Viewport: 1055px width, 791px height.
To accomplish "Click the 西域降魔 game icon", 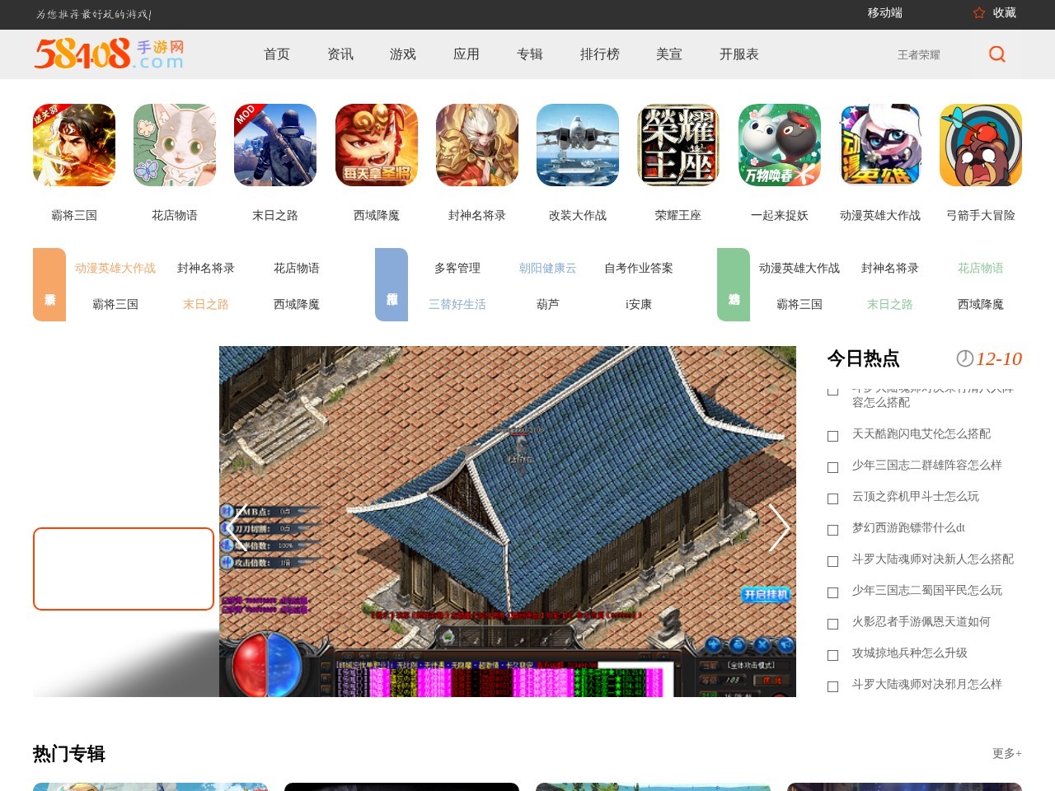I will pos(376,145).
